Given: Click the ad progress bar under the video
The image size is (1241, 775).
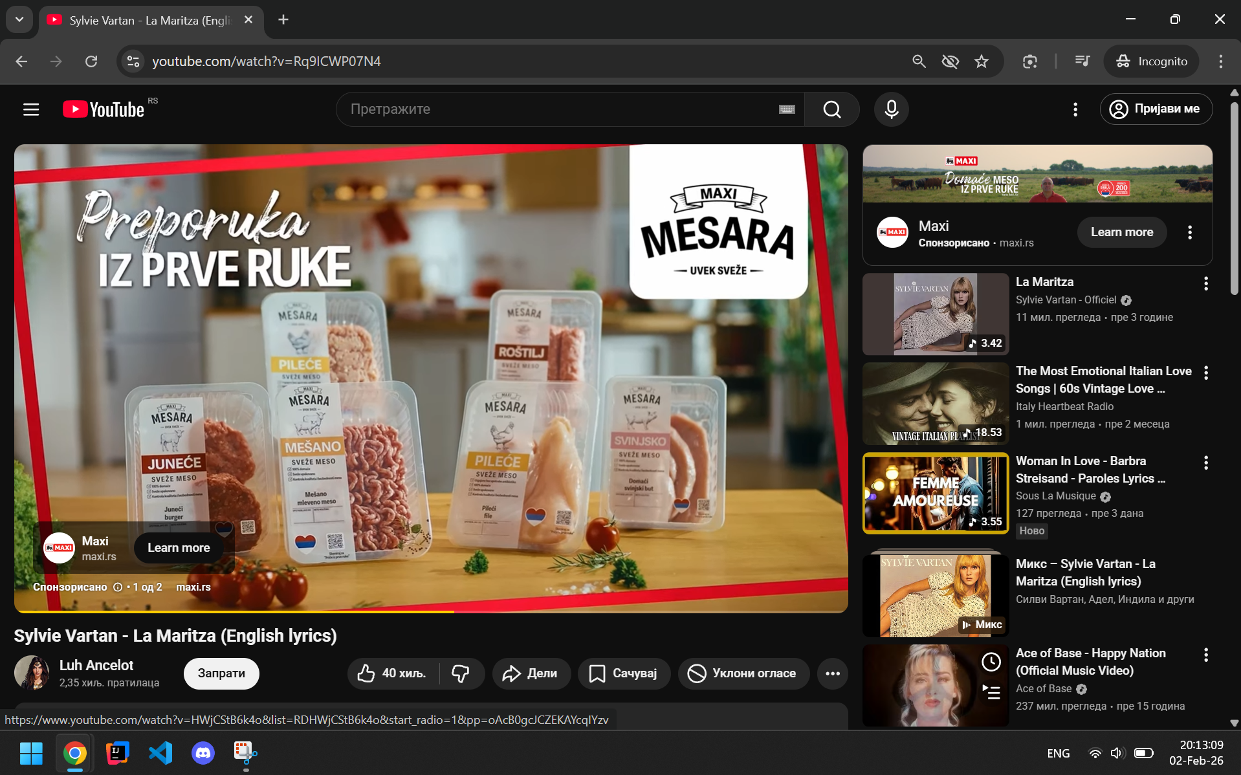Looking at the screenshot, I should (x=431, y=611).
